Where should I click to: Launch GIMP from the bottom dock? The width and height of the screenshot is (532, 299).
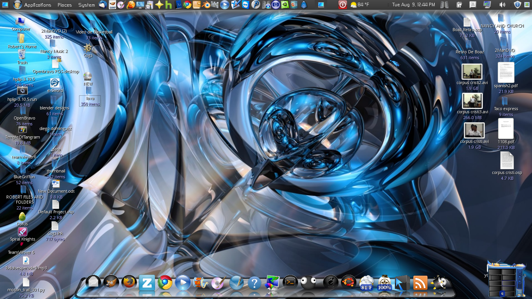pyautogui.click(x=111, y=282)
